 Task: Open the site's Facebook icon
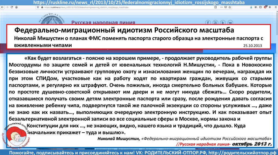click(x=208, y=22)
